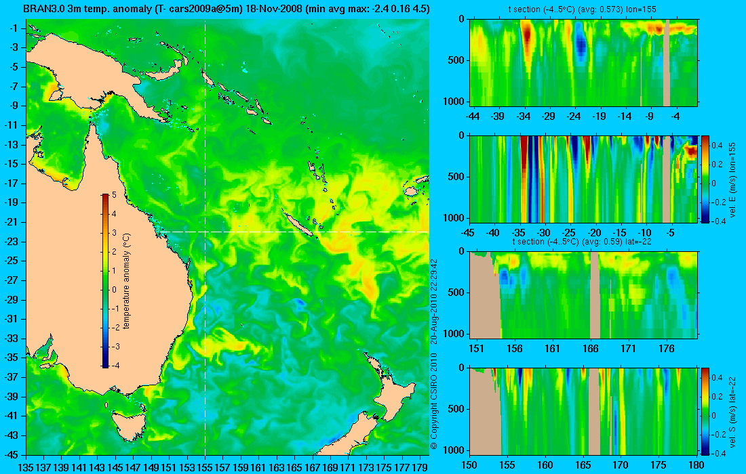
Task: Click the 't section' lon=155 panel title
Action: 583,9
